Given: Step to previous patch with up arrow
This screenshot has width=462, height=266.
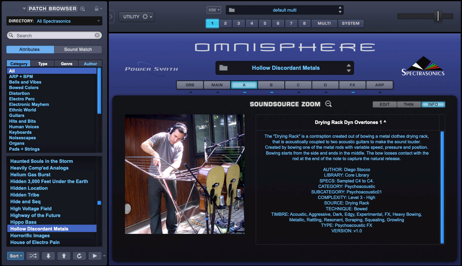Looking at the screenshot, I should pos(64,256).
